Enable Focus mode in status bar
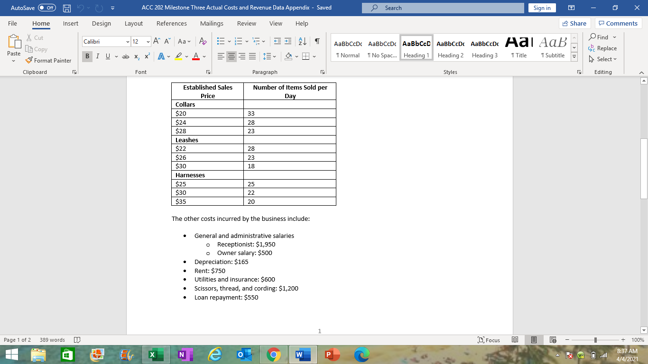Image resolution: width=648 pixels, height=364 pixels. pos(489,340)
